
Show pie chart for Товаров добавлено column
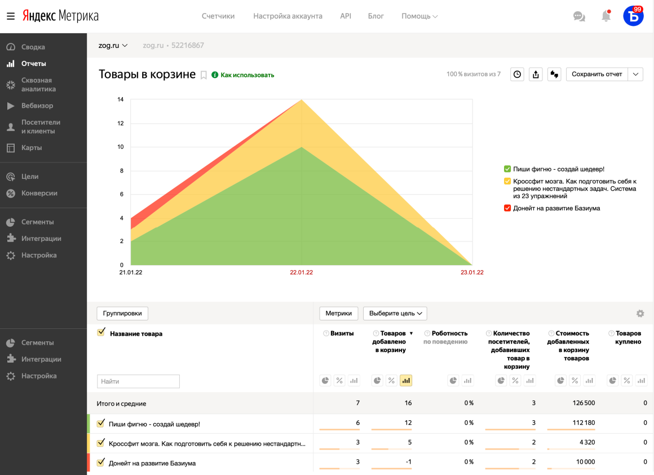click(x=377, y=381)
